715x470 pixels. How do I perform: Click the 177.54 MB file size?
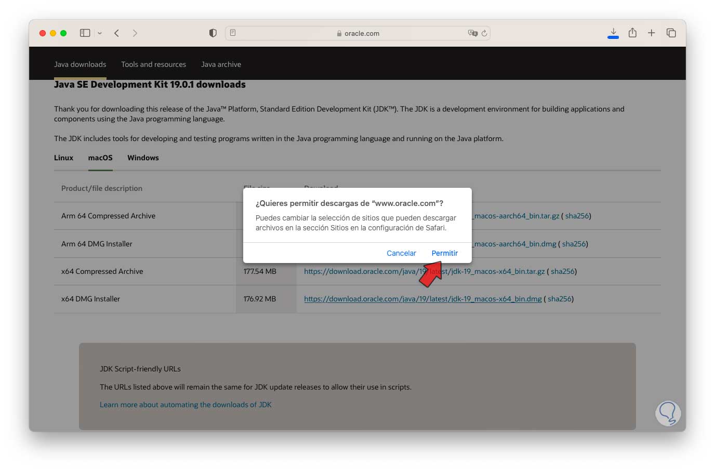click(260, 271)
